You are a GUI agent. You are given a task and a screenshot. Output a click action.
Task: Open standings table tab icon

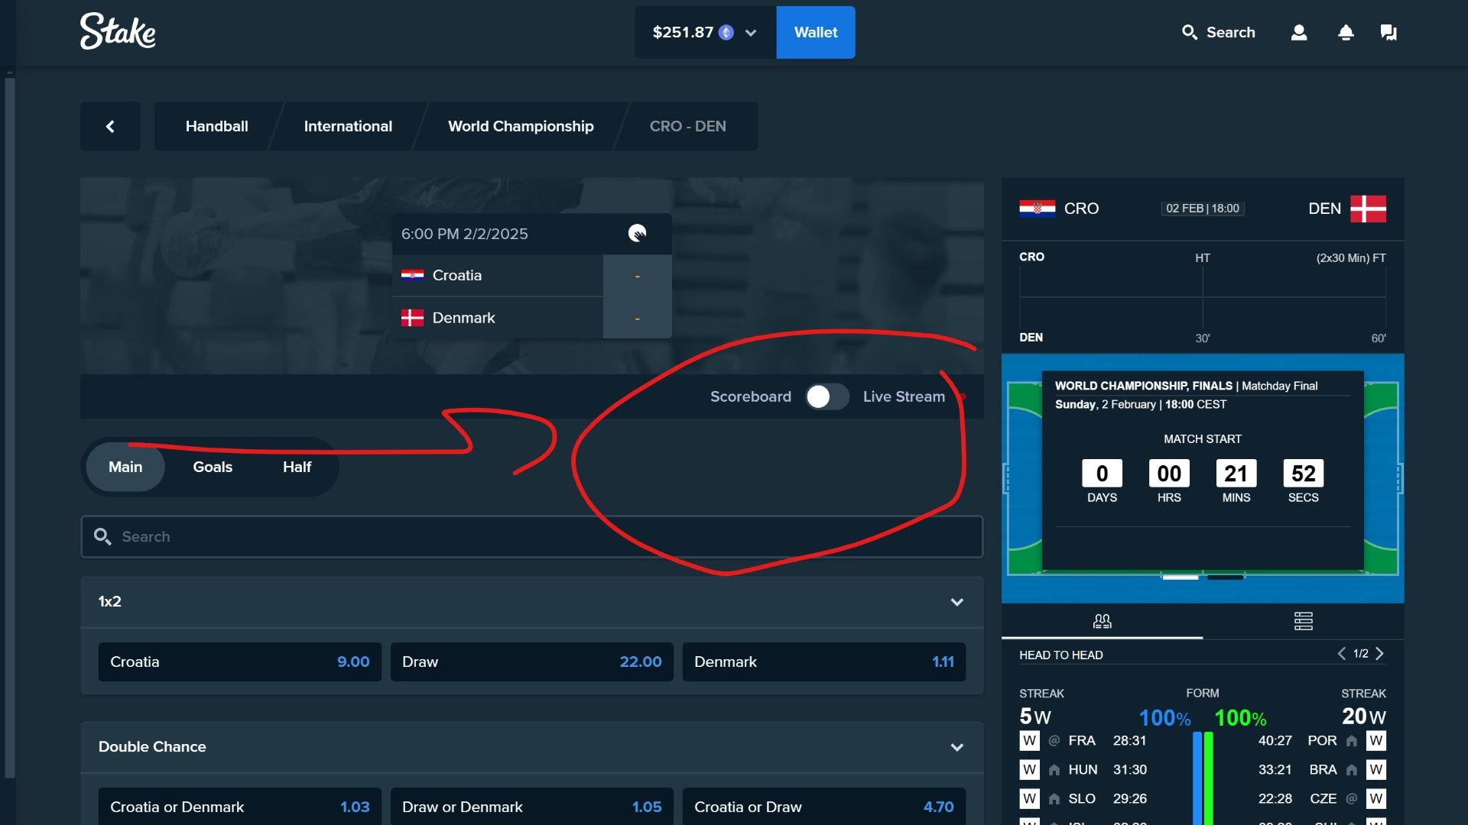pos(1303,621)
